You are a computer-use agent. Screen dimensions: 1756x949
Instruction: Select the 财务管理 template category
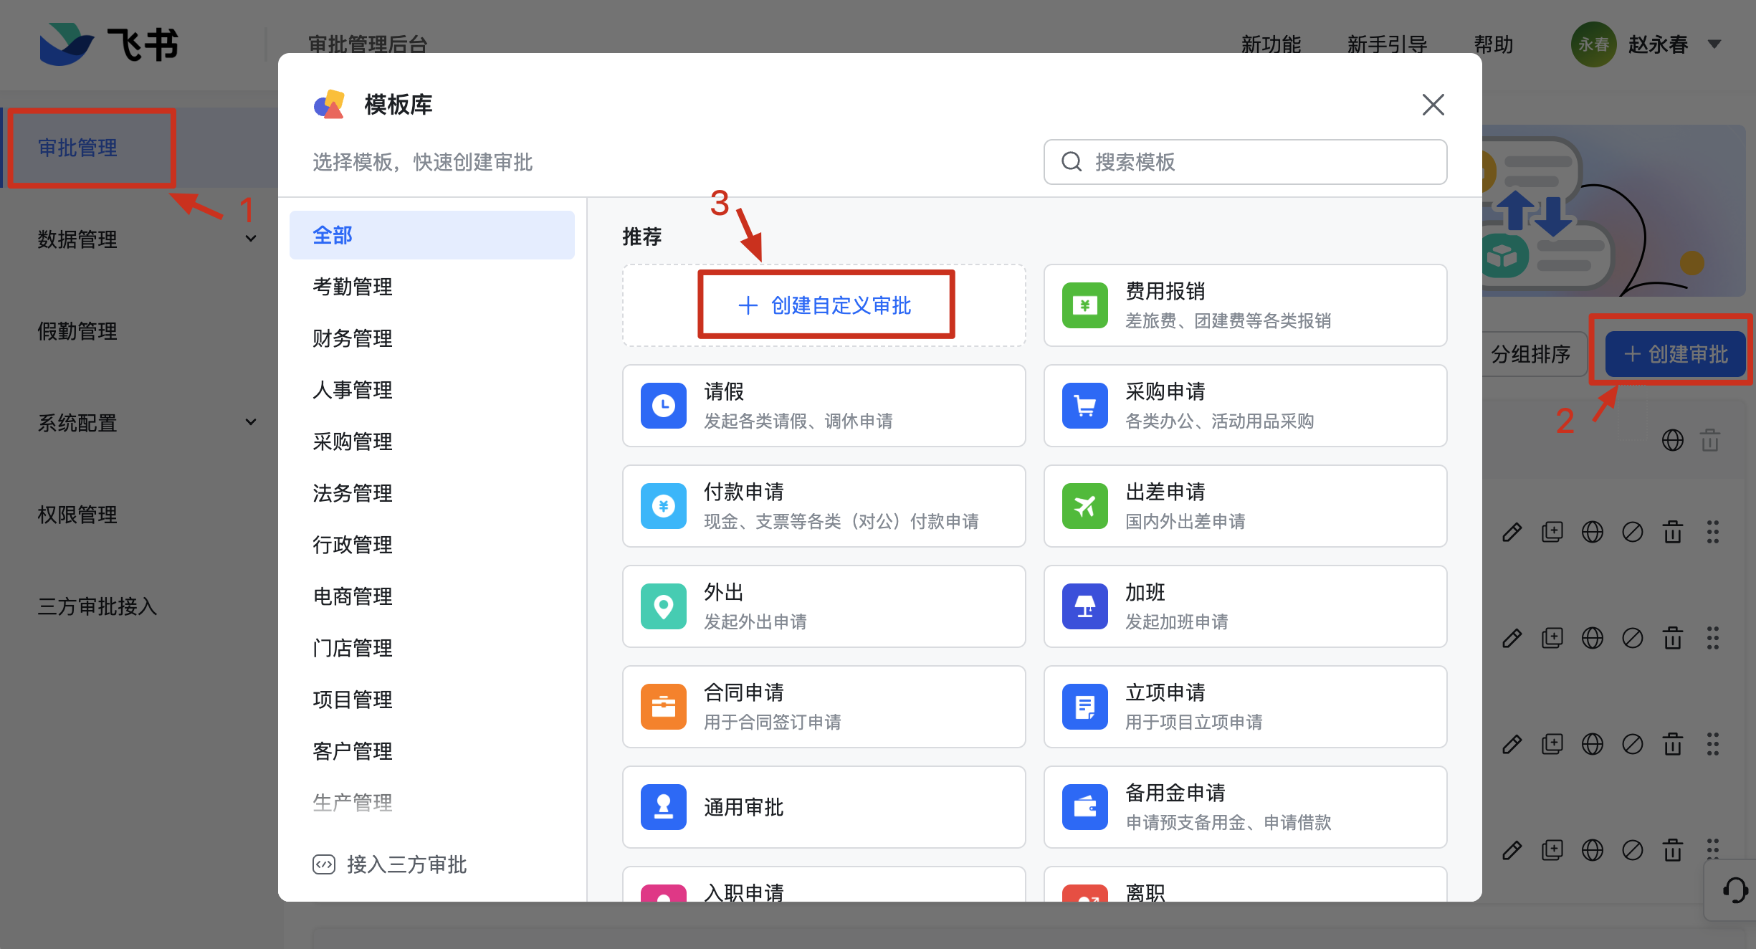353,338
